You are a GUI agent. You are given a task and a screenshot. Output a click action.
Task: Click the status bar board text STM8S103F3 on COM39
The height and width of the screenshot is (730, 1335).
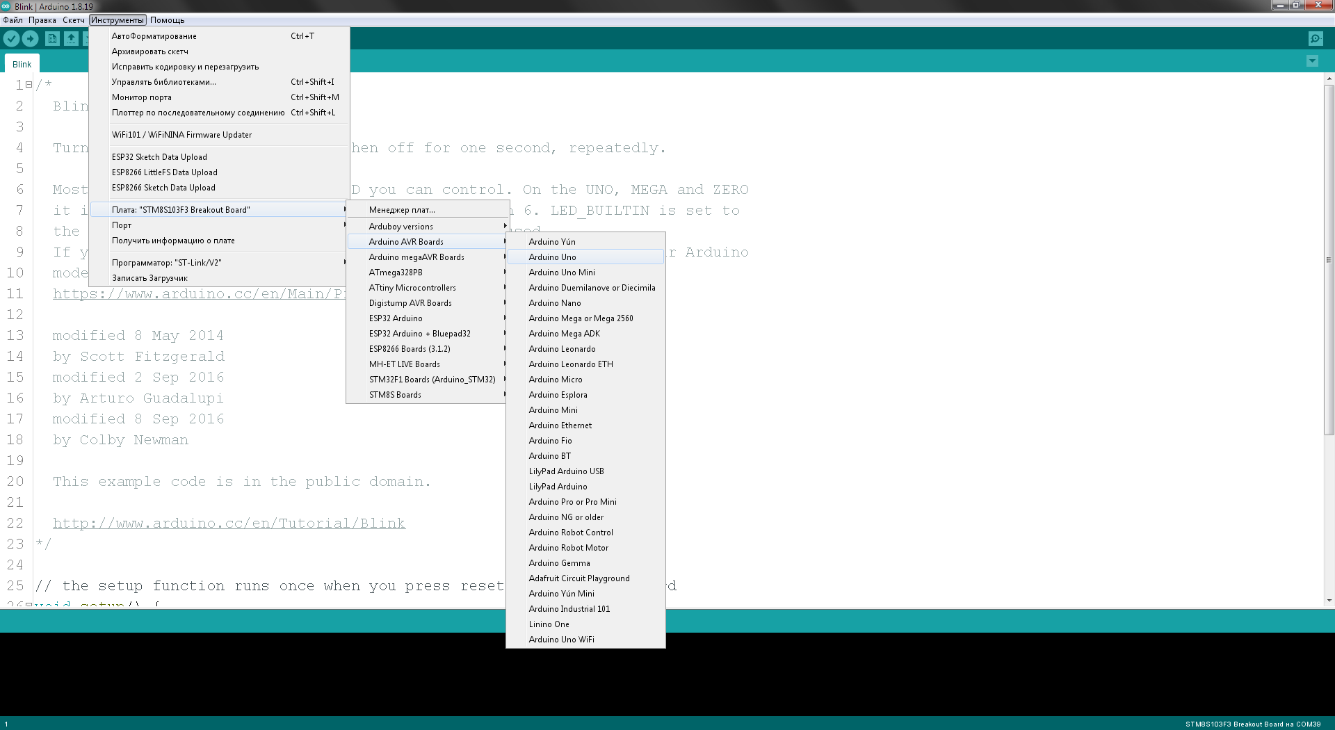(1252, 724)
